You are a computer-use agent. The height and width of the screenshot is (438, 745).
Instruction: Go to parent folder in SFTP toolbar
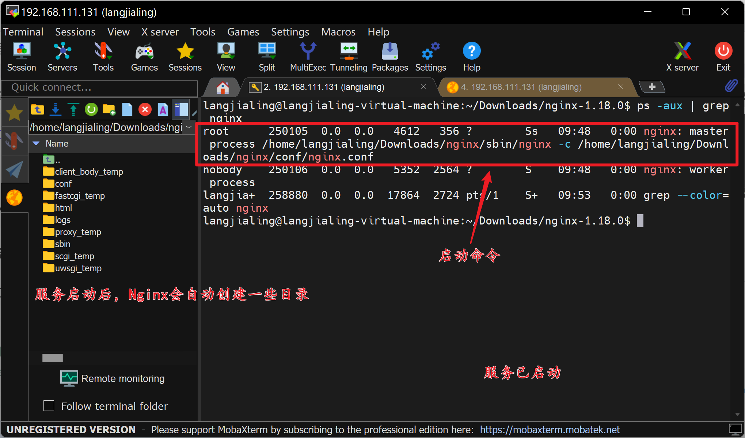click(38, 109)
